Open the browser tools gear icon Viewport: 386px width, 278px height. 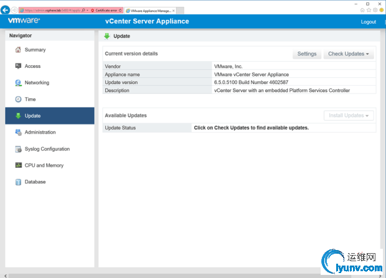click(x=375, y=10)
